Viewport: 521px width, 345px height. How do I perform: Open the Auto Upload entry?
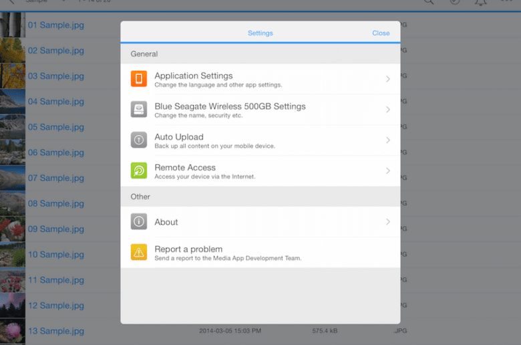(260, 140)
